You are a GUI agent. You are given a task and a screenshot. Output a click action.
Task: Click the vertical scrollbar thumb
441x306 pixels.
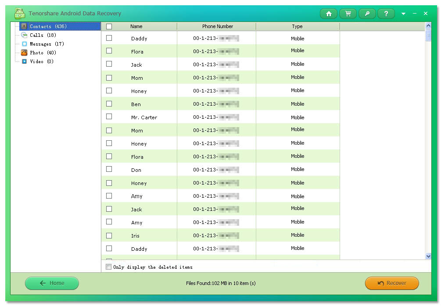click(428, 35)
